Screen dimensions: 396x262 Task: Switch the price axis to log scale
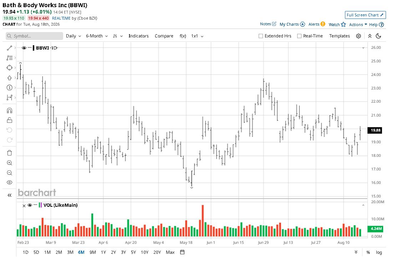pos(379,252)
